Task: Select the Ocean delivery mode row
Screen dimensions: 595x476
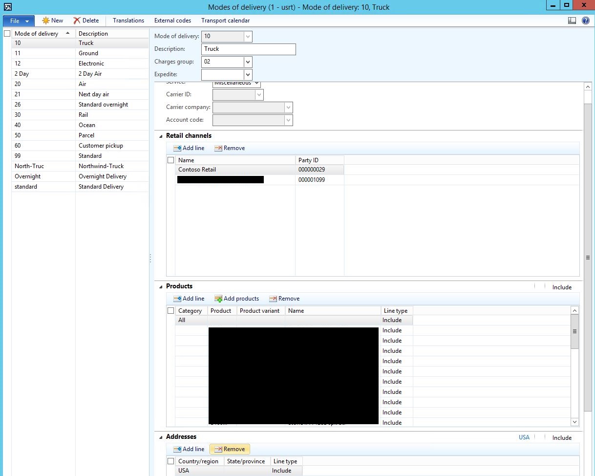Action: [x=80, y=125]
